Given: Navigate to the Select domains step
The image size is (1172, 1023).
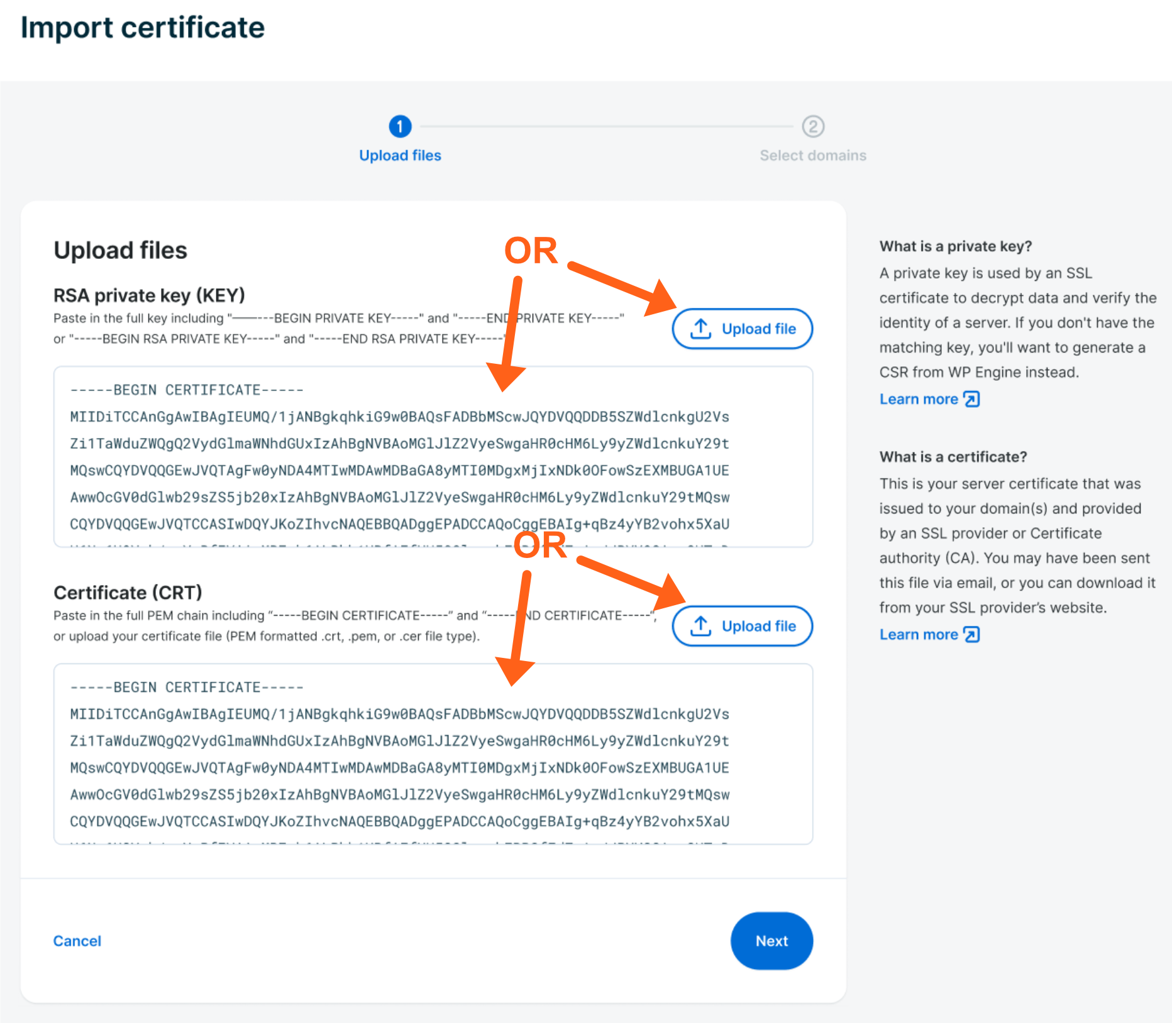Looking at the screenshot, I should pos(813,155).
